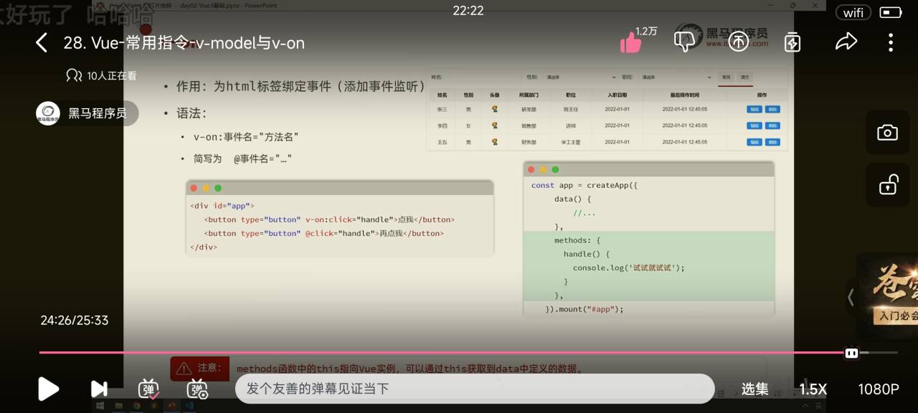Toggle danmaku display on or off

click(x=148, y=389)
